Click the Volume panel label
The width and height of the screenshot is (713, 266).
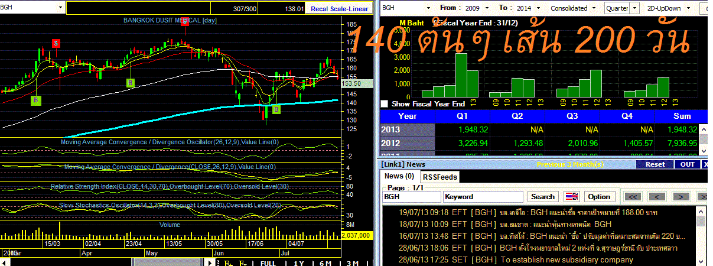170,225
